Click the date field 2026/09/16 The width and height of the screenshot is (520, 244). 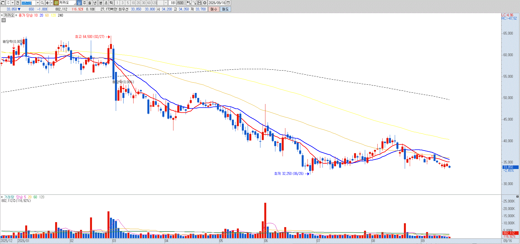tap(217, 3)
